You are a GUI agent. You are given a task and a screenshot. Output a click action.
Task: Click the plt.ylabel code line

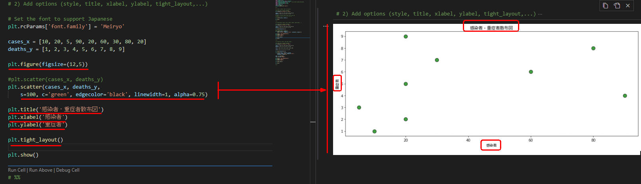tap(38, 124)
